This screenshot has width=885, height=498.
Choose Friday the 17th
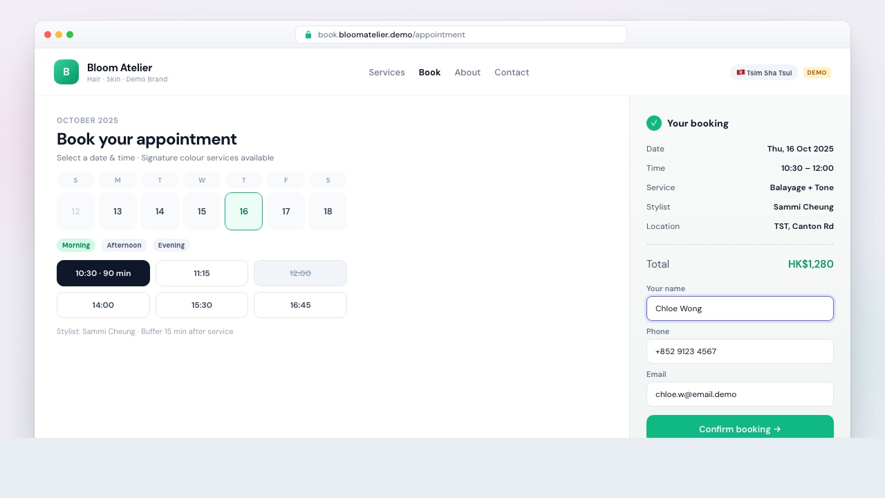(x=286, y=212)
